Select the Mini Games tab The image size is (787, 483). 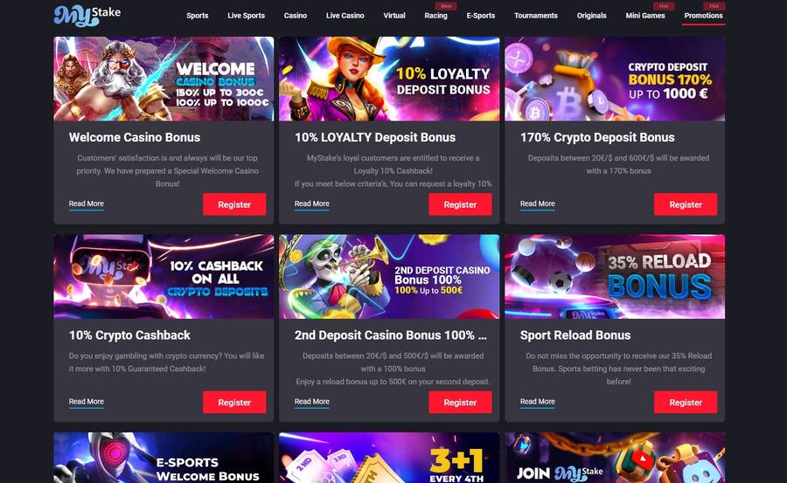click(x=645, y=16)
